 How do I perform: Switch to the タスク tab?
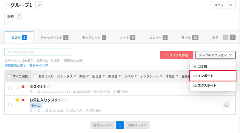[19, 38]
